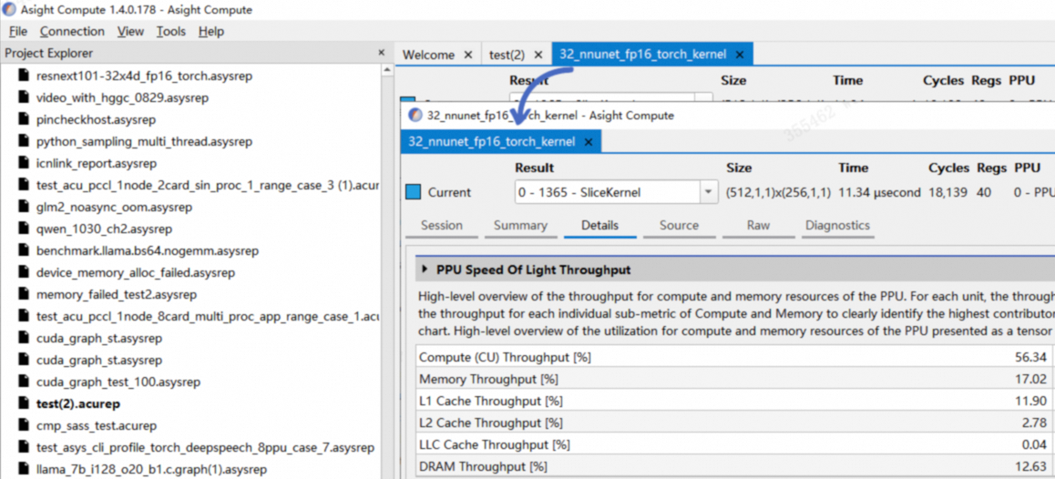Close the back window's 32_nnunet_fp16_torch_kernel tab
Viewport: 1055px width, 479px height.
coord(740,56)
